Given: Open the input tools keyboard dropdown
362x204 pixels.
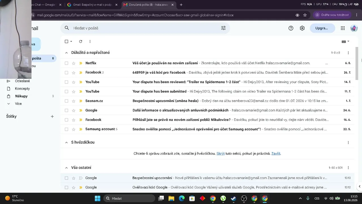Looking at the screenshot, I should pyautogui.click(x=345, y=41).
